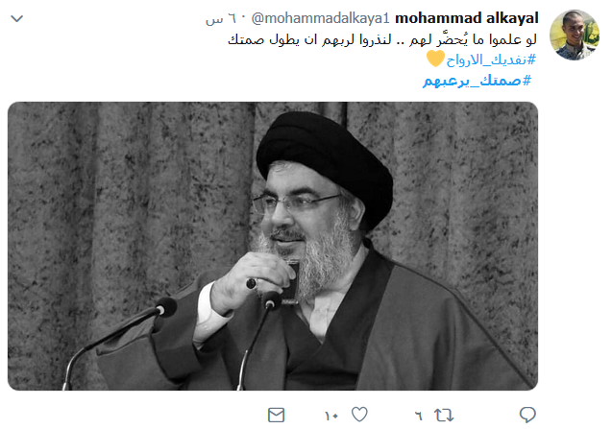Click the drinking glass in the photo

[289, 281]
